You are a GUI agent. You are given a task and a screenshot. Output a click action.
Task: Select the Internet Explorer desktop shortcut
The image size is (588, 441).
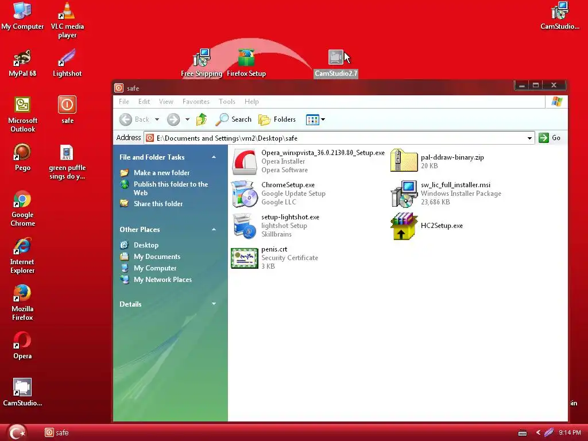pos(22,256)
